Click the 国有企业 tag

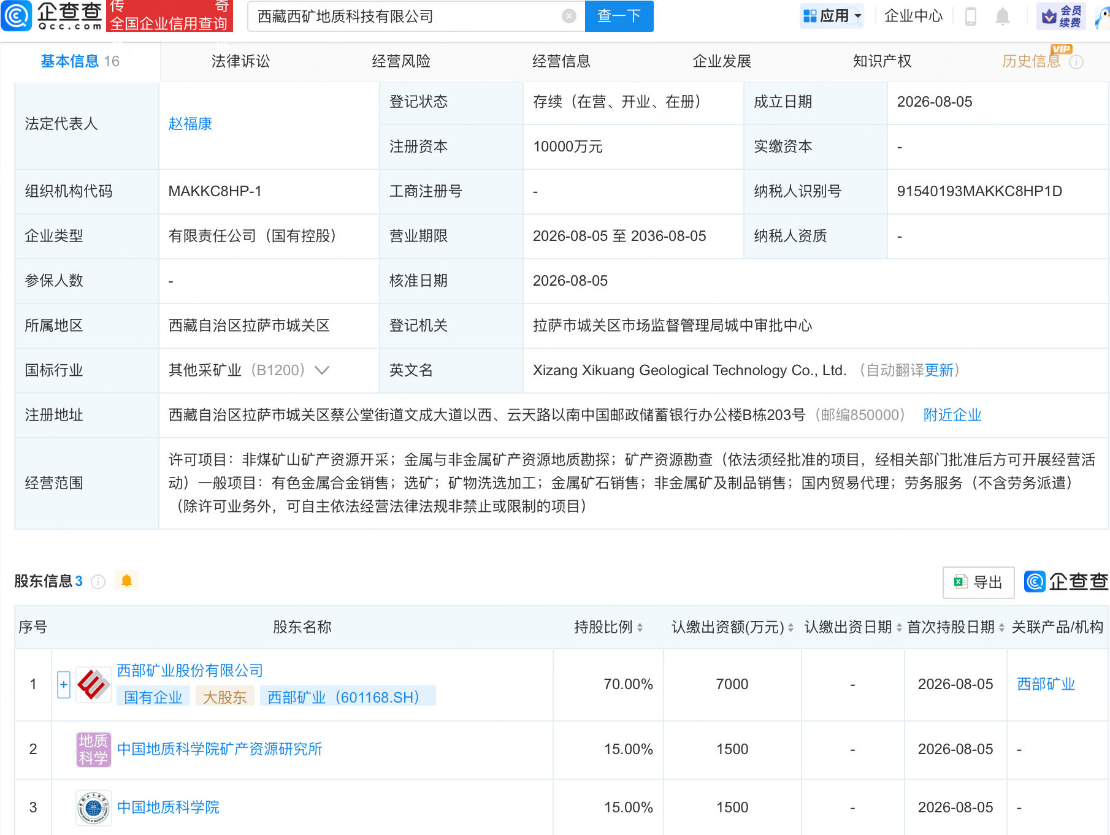(x=153, y=697)
